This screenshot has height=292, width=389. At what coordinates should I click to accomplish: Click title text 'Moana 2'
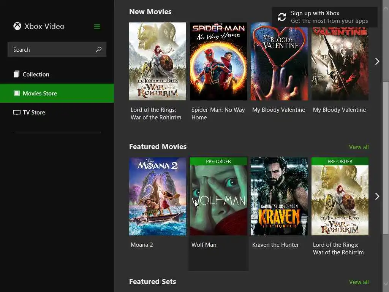click(x=142, y=245)
